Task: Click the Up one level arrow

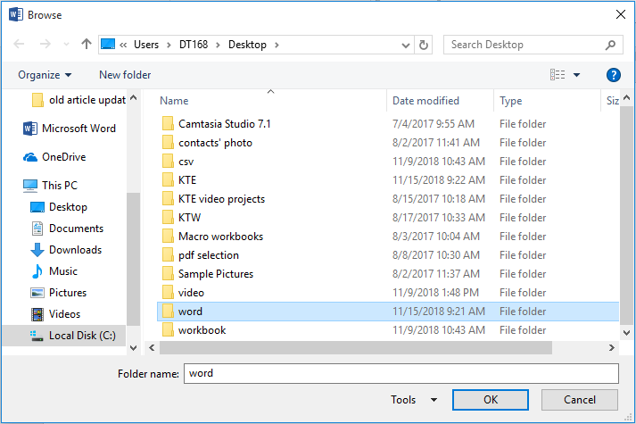Action: [x=87, y=45]
